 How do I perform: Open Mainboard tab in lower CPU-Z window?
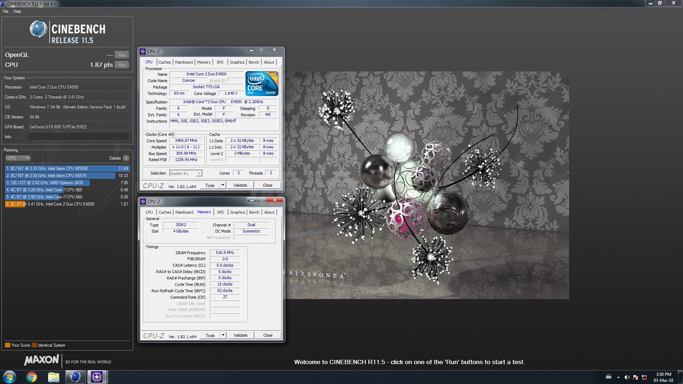184,212
